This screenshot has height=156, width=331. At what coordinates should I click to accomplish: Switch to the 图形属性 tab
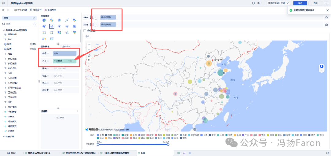pyautogui.click(x=45, y=46)
